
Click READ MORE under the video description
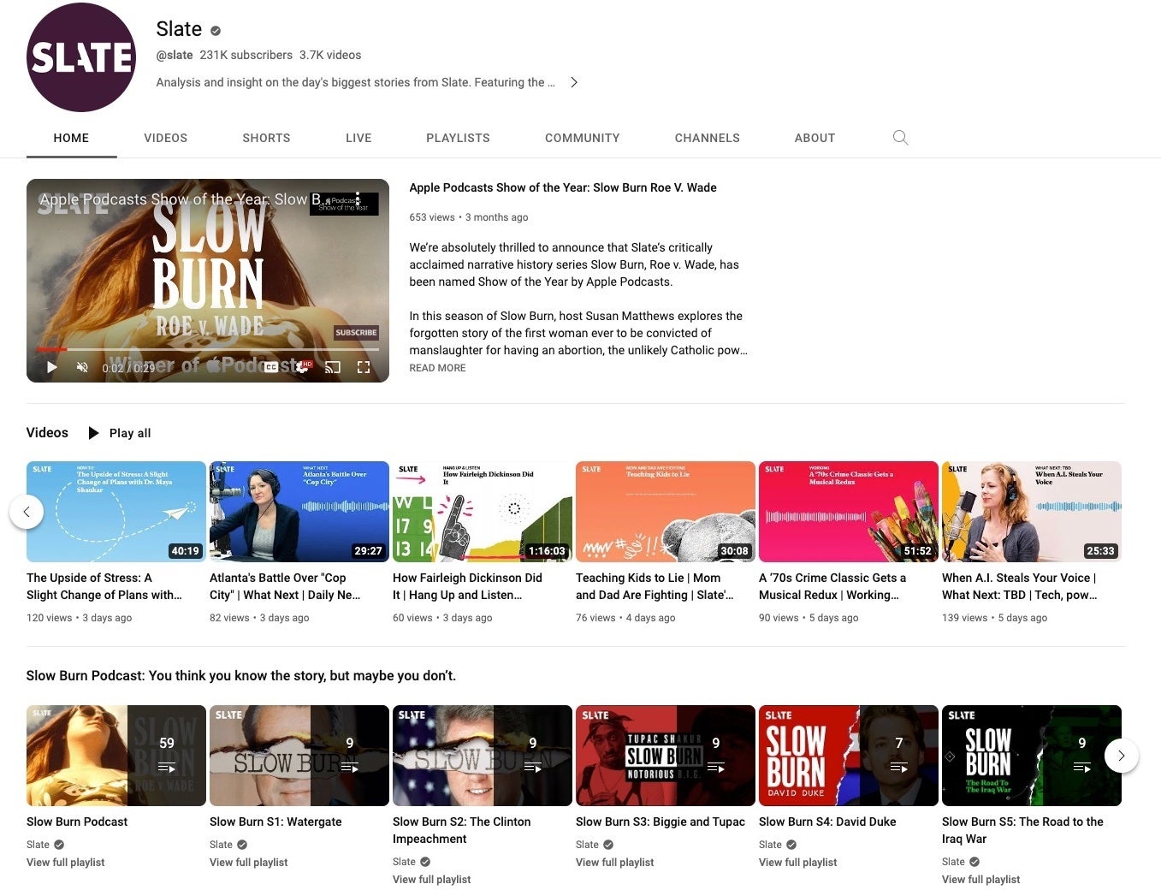pos(437,368)
